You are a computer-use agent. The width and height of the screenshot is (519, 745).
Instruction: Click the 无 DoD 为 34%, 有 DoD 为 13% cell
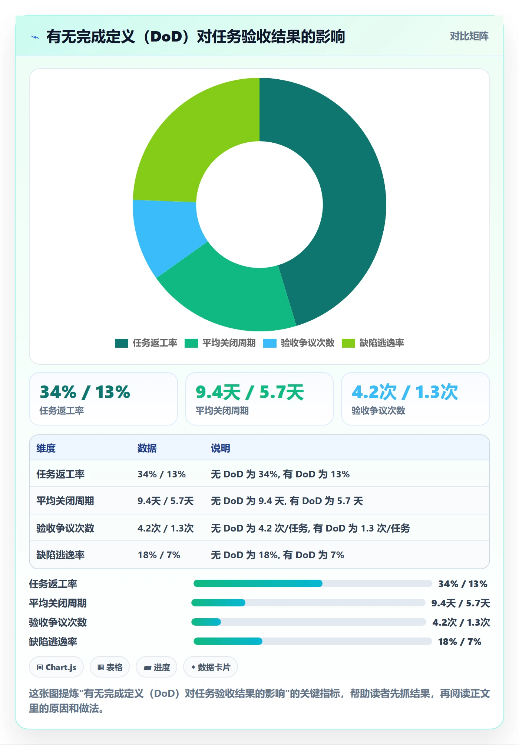280,474
